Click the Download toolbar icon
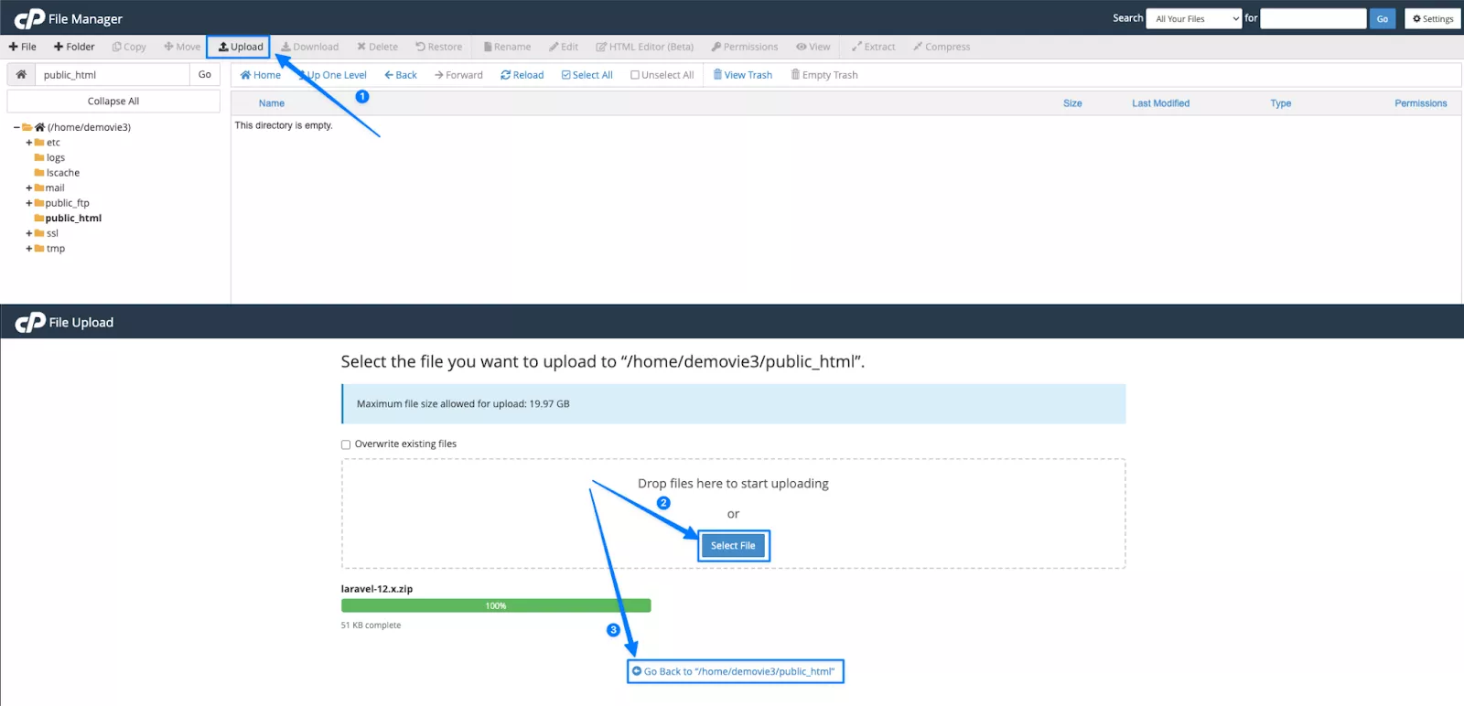 [309, 47]
